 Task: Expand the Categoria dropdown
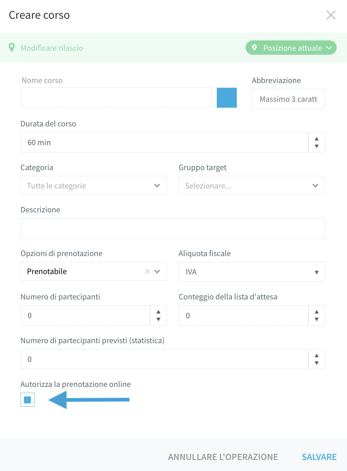click(x=94, y=186)
